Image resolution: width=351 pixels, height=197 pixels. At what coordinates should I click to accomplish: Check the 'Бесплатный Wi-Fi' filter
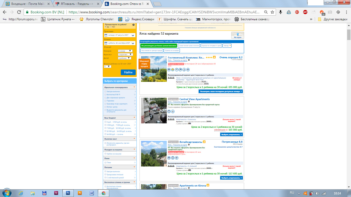105,95
